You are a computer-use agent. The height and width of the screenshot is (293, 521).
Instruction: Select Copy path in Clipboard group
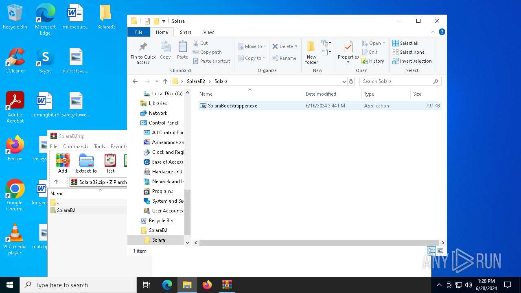pyautogui.click(x=207, y=52)
